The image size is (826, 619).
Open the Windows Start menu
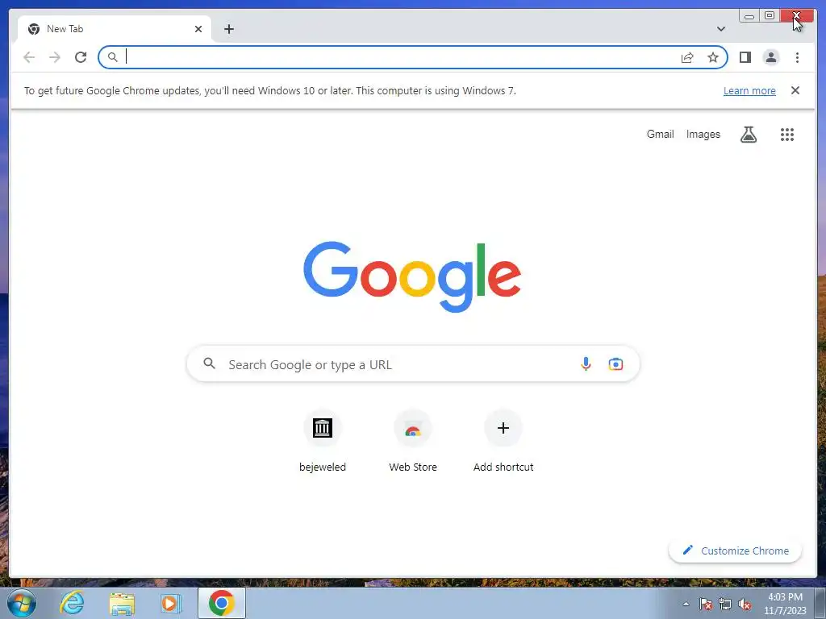pos(22,603)
